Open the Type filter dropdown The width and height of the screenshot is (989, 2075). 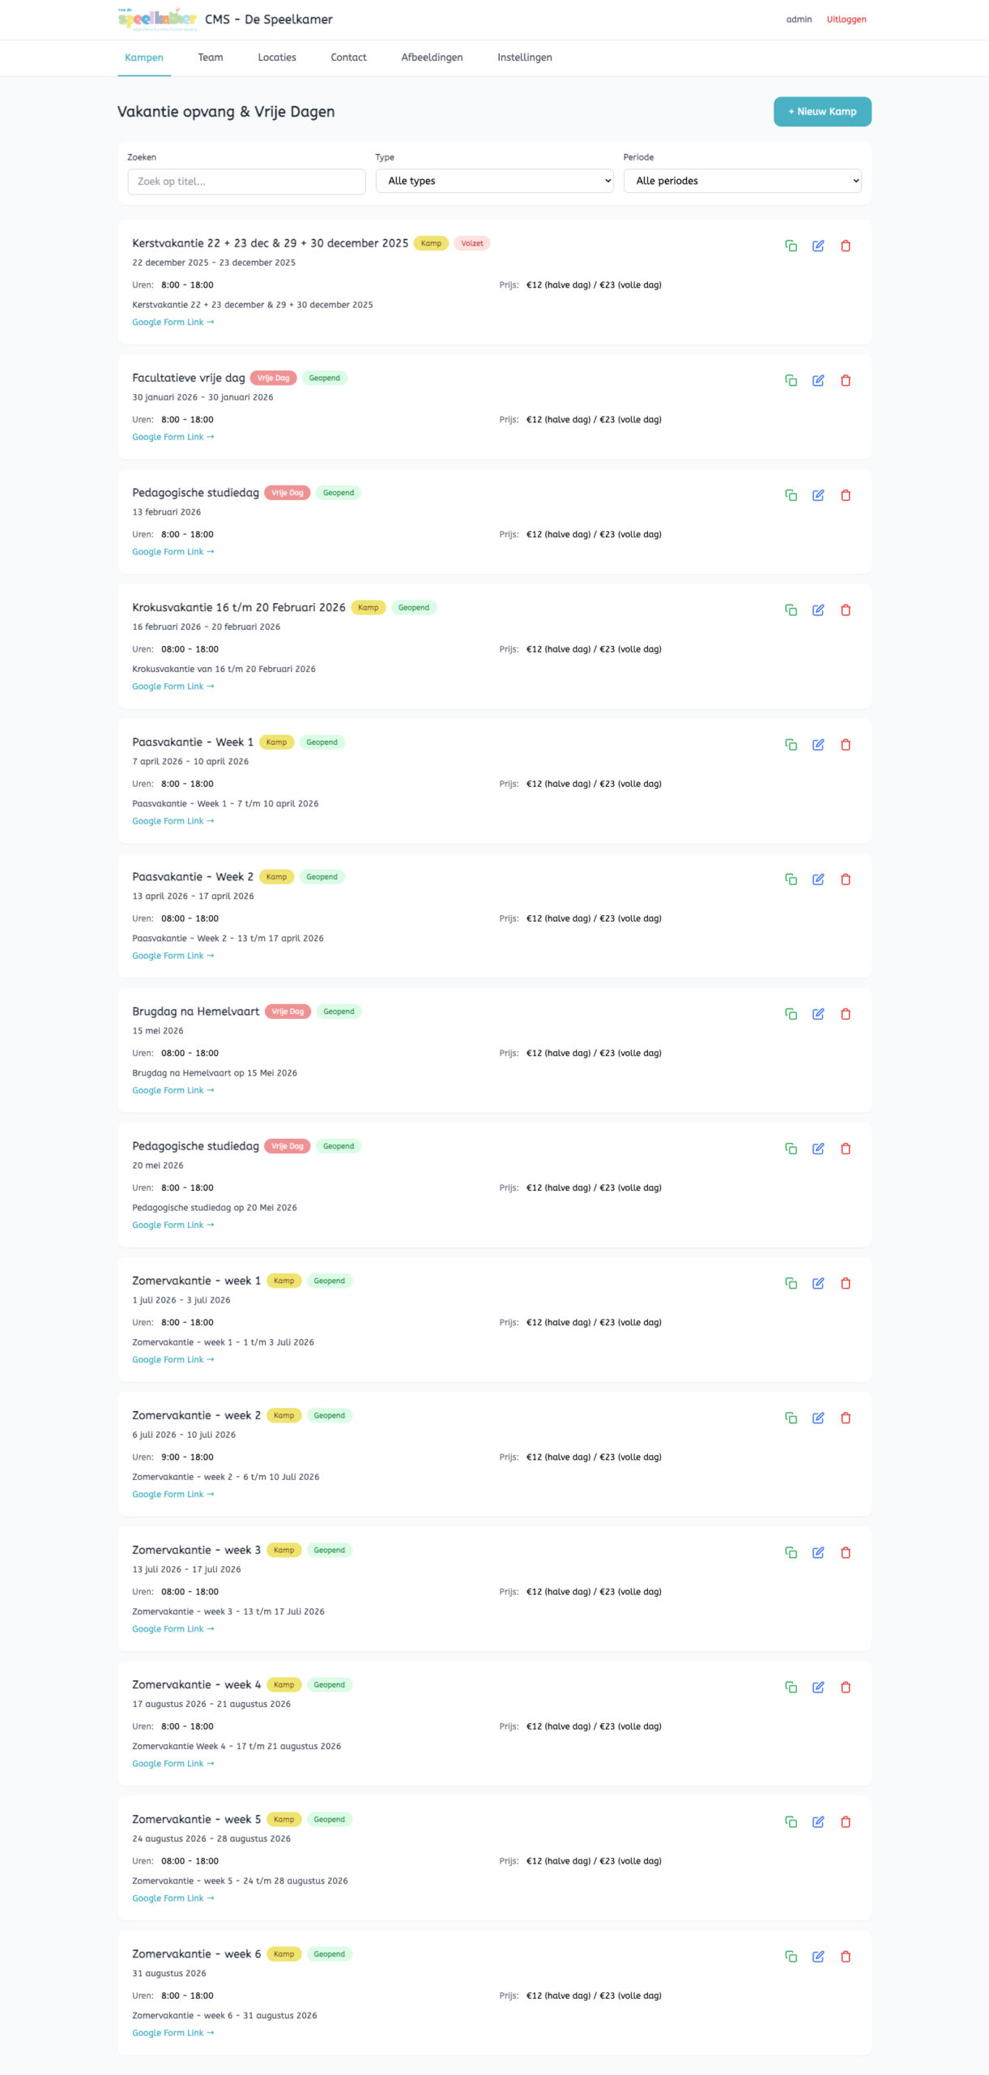click(494, 181)
